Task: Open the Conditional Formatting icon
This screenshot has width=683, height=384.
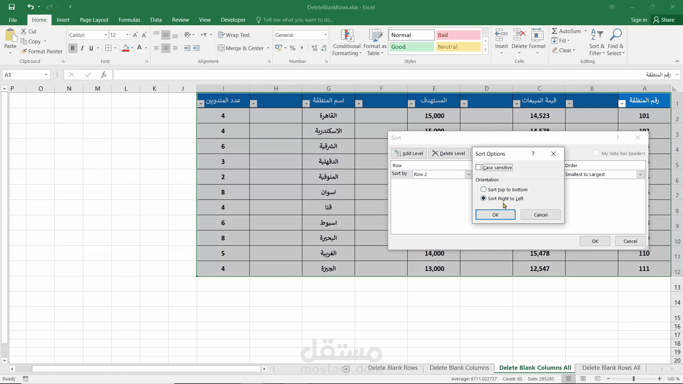Action: 347,36
